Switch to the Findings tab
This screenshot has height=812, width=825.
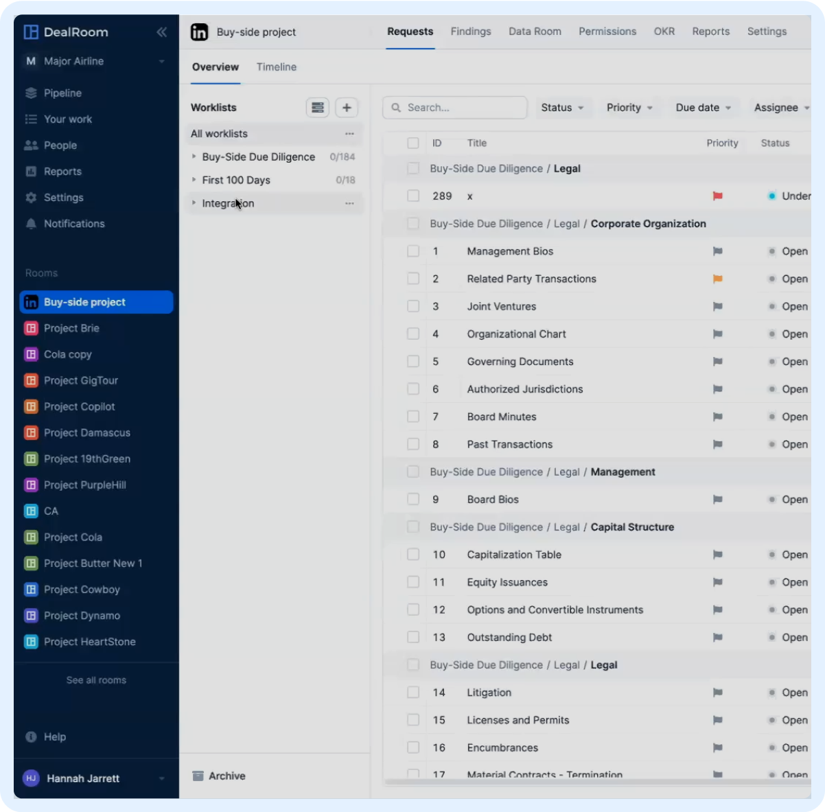click(x=471, y=32)
